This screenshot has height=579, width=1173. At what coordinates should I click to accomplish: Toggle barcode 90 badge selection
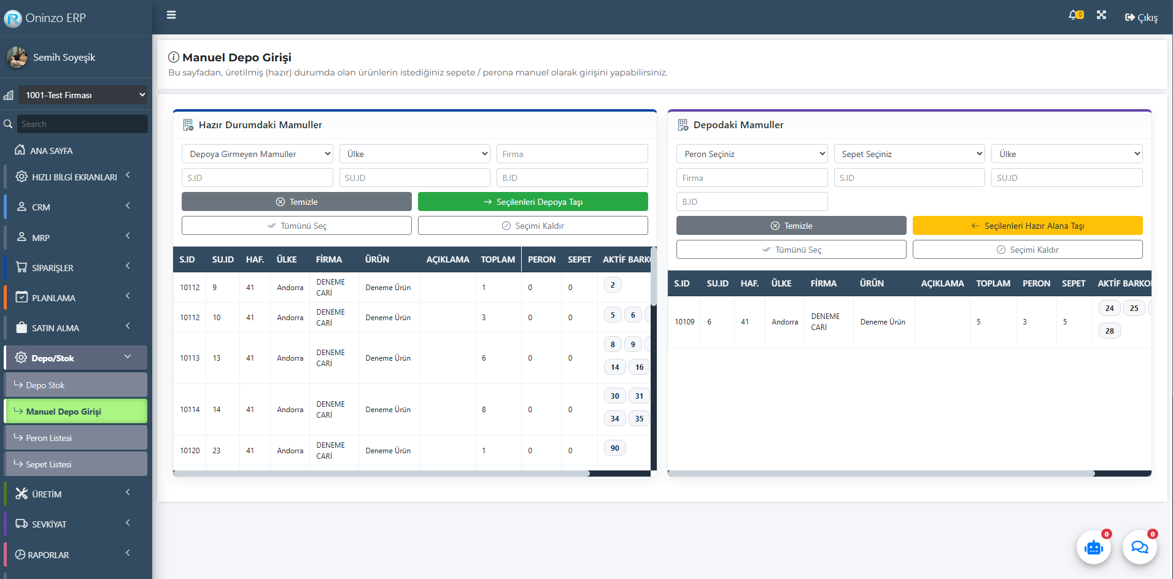pos(614,448)
